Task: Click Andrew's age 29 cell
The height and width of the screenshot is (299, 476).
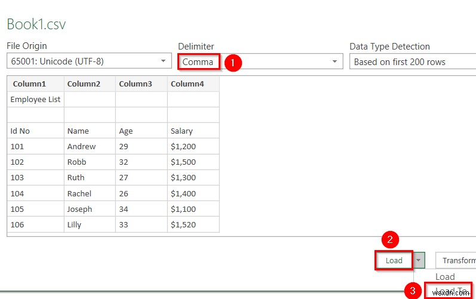Action: tap(142, 146)
